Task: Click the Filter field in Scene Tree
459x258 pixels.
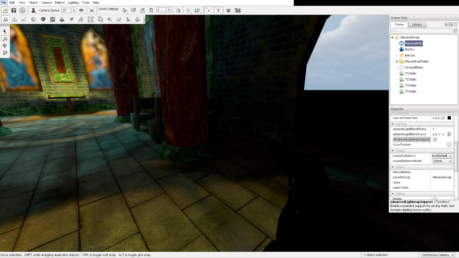Action: (x=421, y=31)
